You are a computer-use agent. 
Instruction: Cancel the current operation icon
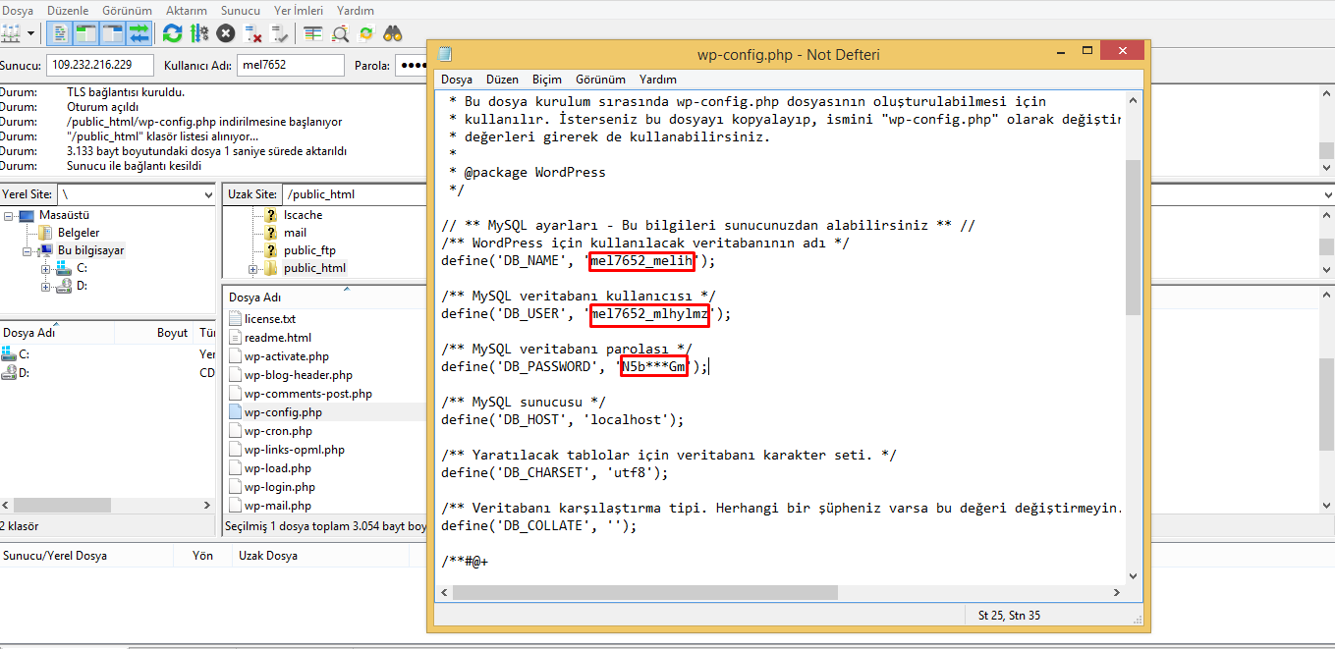[226, 33]
